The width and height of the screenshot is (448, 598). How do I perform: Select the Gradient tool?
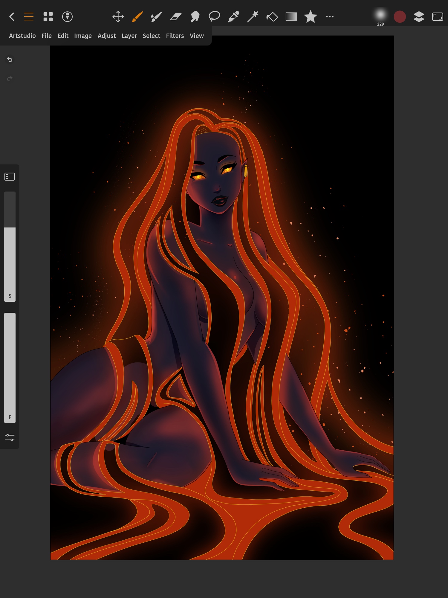[x=291, y=17]
